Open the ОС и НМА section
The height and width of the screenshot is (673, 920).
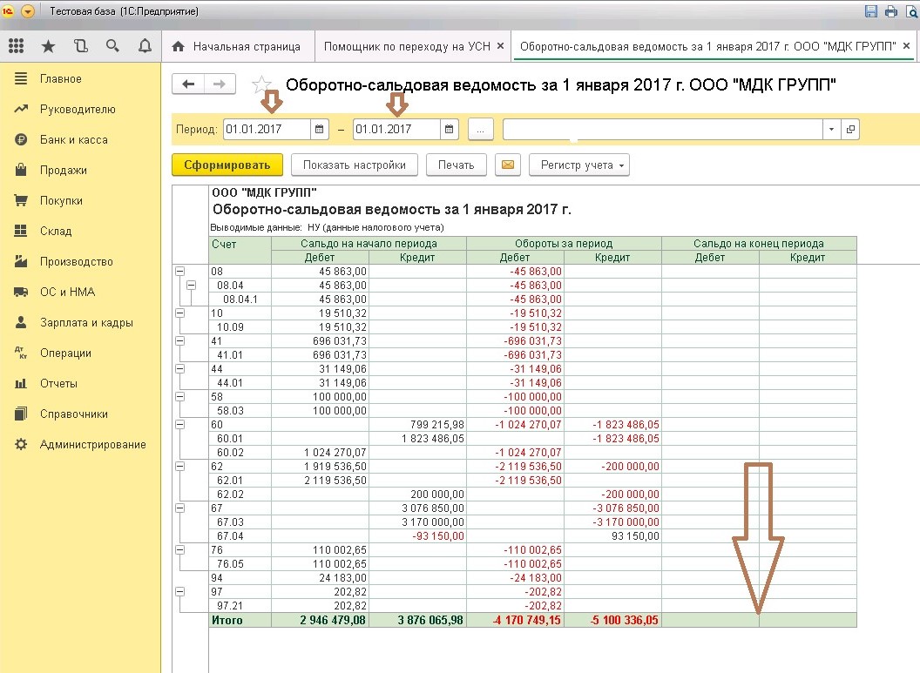67,292
